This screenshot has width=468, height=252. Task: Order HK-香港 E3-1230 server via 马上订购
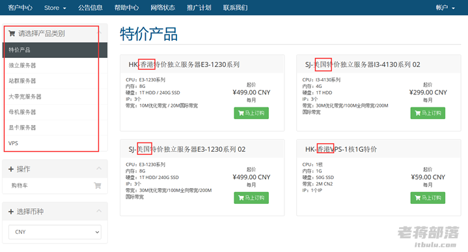pos(251,113)
